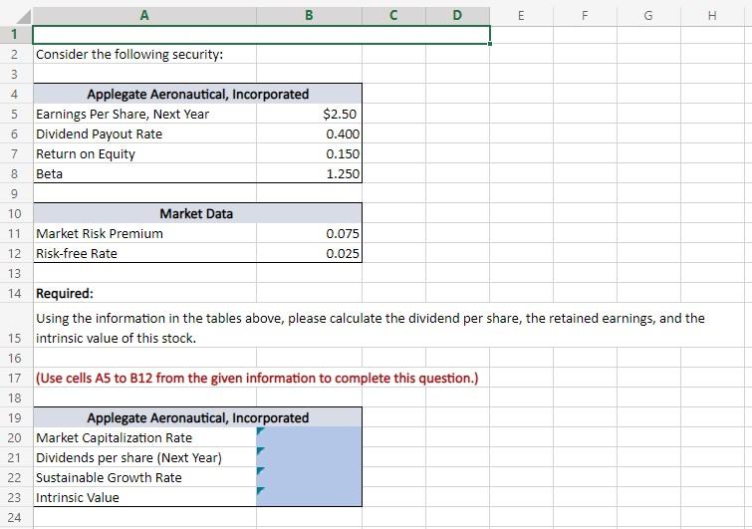Select the 0.400 value cell
This screenshot has width=752, height=529.
309,133
